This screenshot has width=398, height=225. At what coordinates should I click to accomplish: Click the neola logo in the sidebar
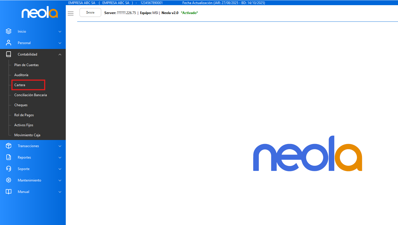pos(40,13)
